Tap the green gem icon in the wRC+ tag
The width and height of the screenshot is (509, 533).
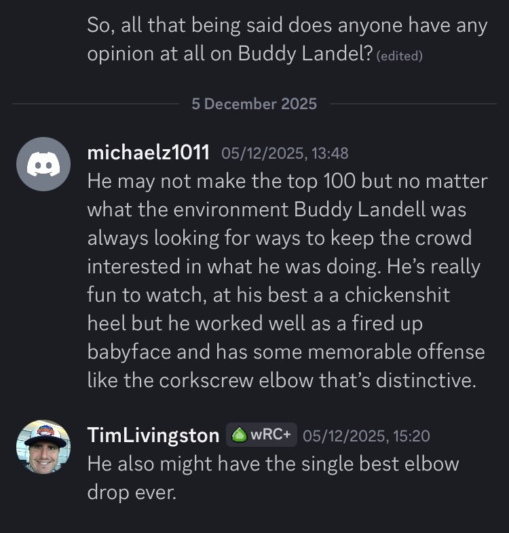click(x=238, y=435)
